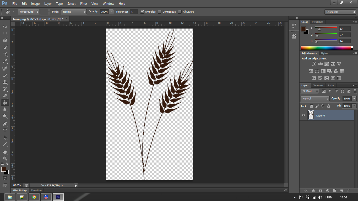
Task: Select the Crop tool
Action: point(5,54)
